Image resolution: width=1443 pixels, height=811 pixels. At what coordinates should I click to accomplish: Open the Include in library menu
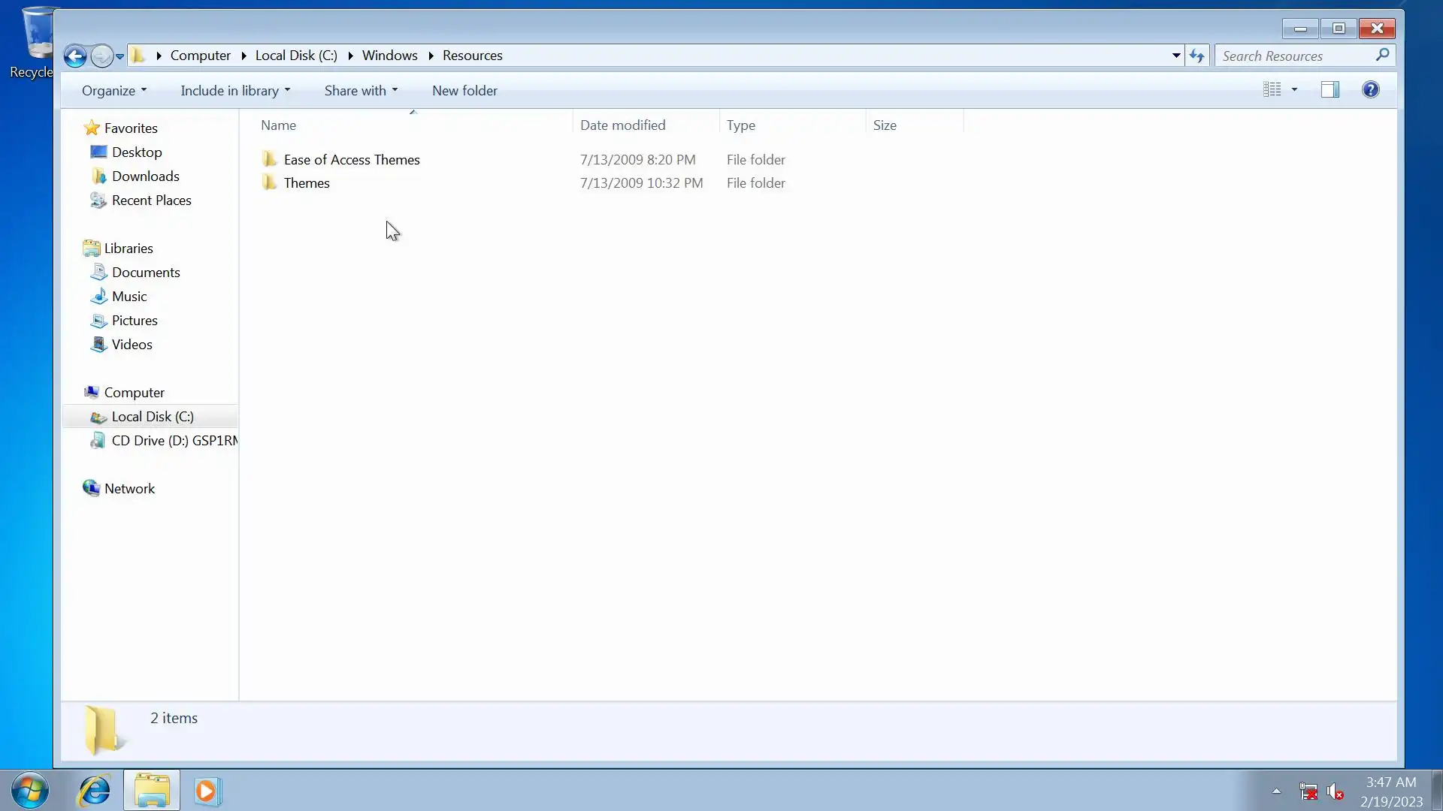[x=234, y=91]
